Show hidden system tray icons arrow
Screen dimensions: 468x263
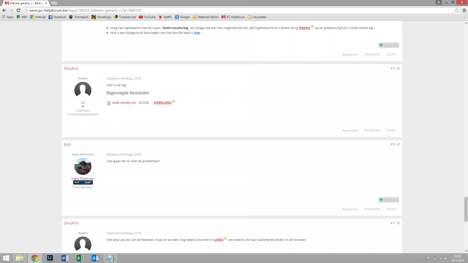[423, 258]
